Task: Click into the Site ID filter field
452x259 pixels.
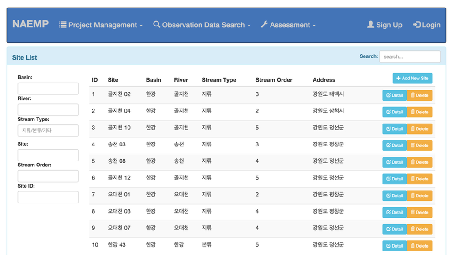Action: (48, 197)
